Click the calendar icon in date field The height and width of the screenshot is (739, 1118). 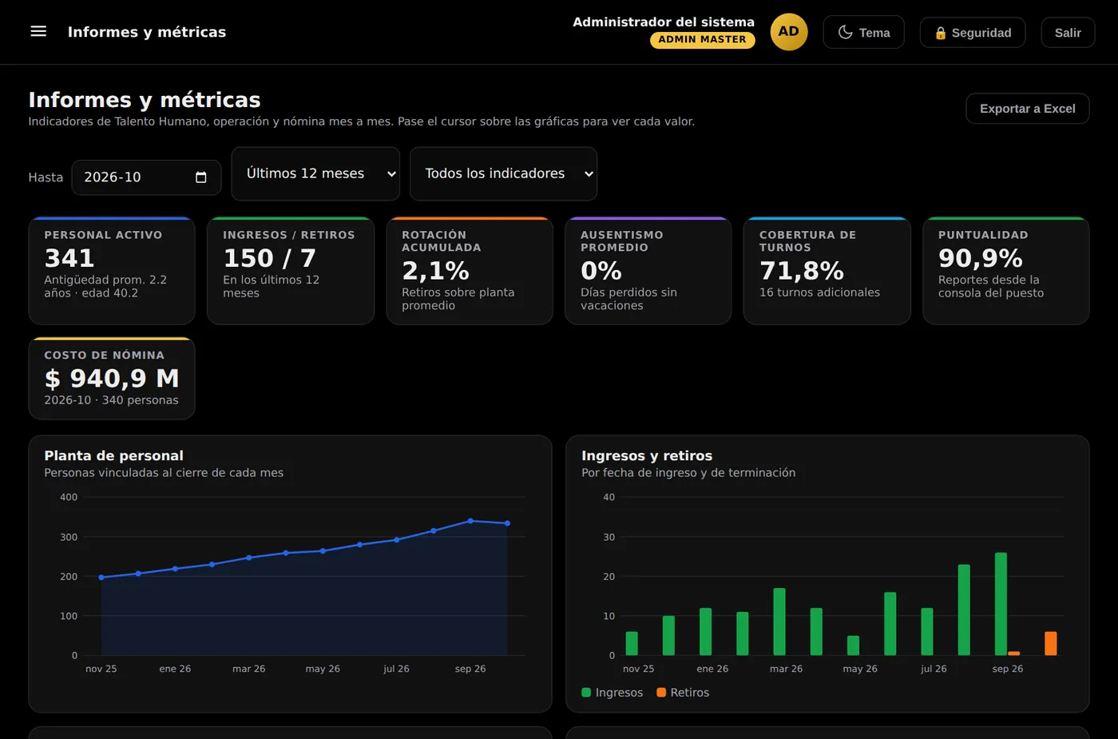(x=201, y=177)
